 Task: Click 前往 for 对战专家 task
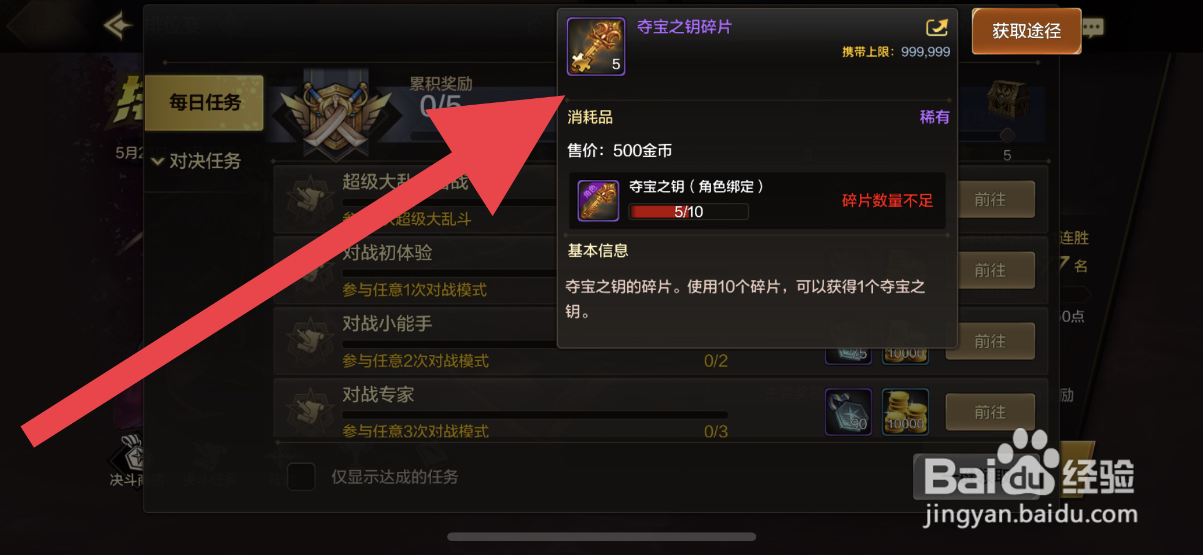pyautogui.click(x=990, y=412)
